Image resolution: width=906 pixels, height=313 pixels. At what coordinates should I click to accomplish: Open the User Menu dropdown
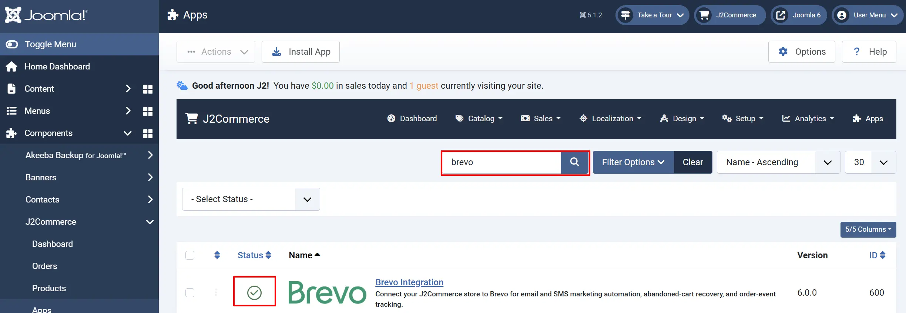pos(868,15)
